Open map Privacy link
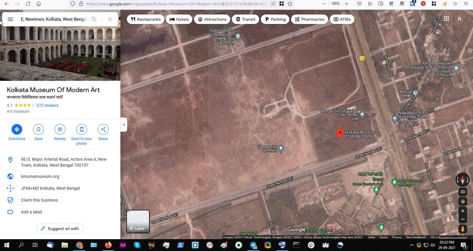473x251 pixels. (397, 237)
